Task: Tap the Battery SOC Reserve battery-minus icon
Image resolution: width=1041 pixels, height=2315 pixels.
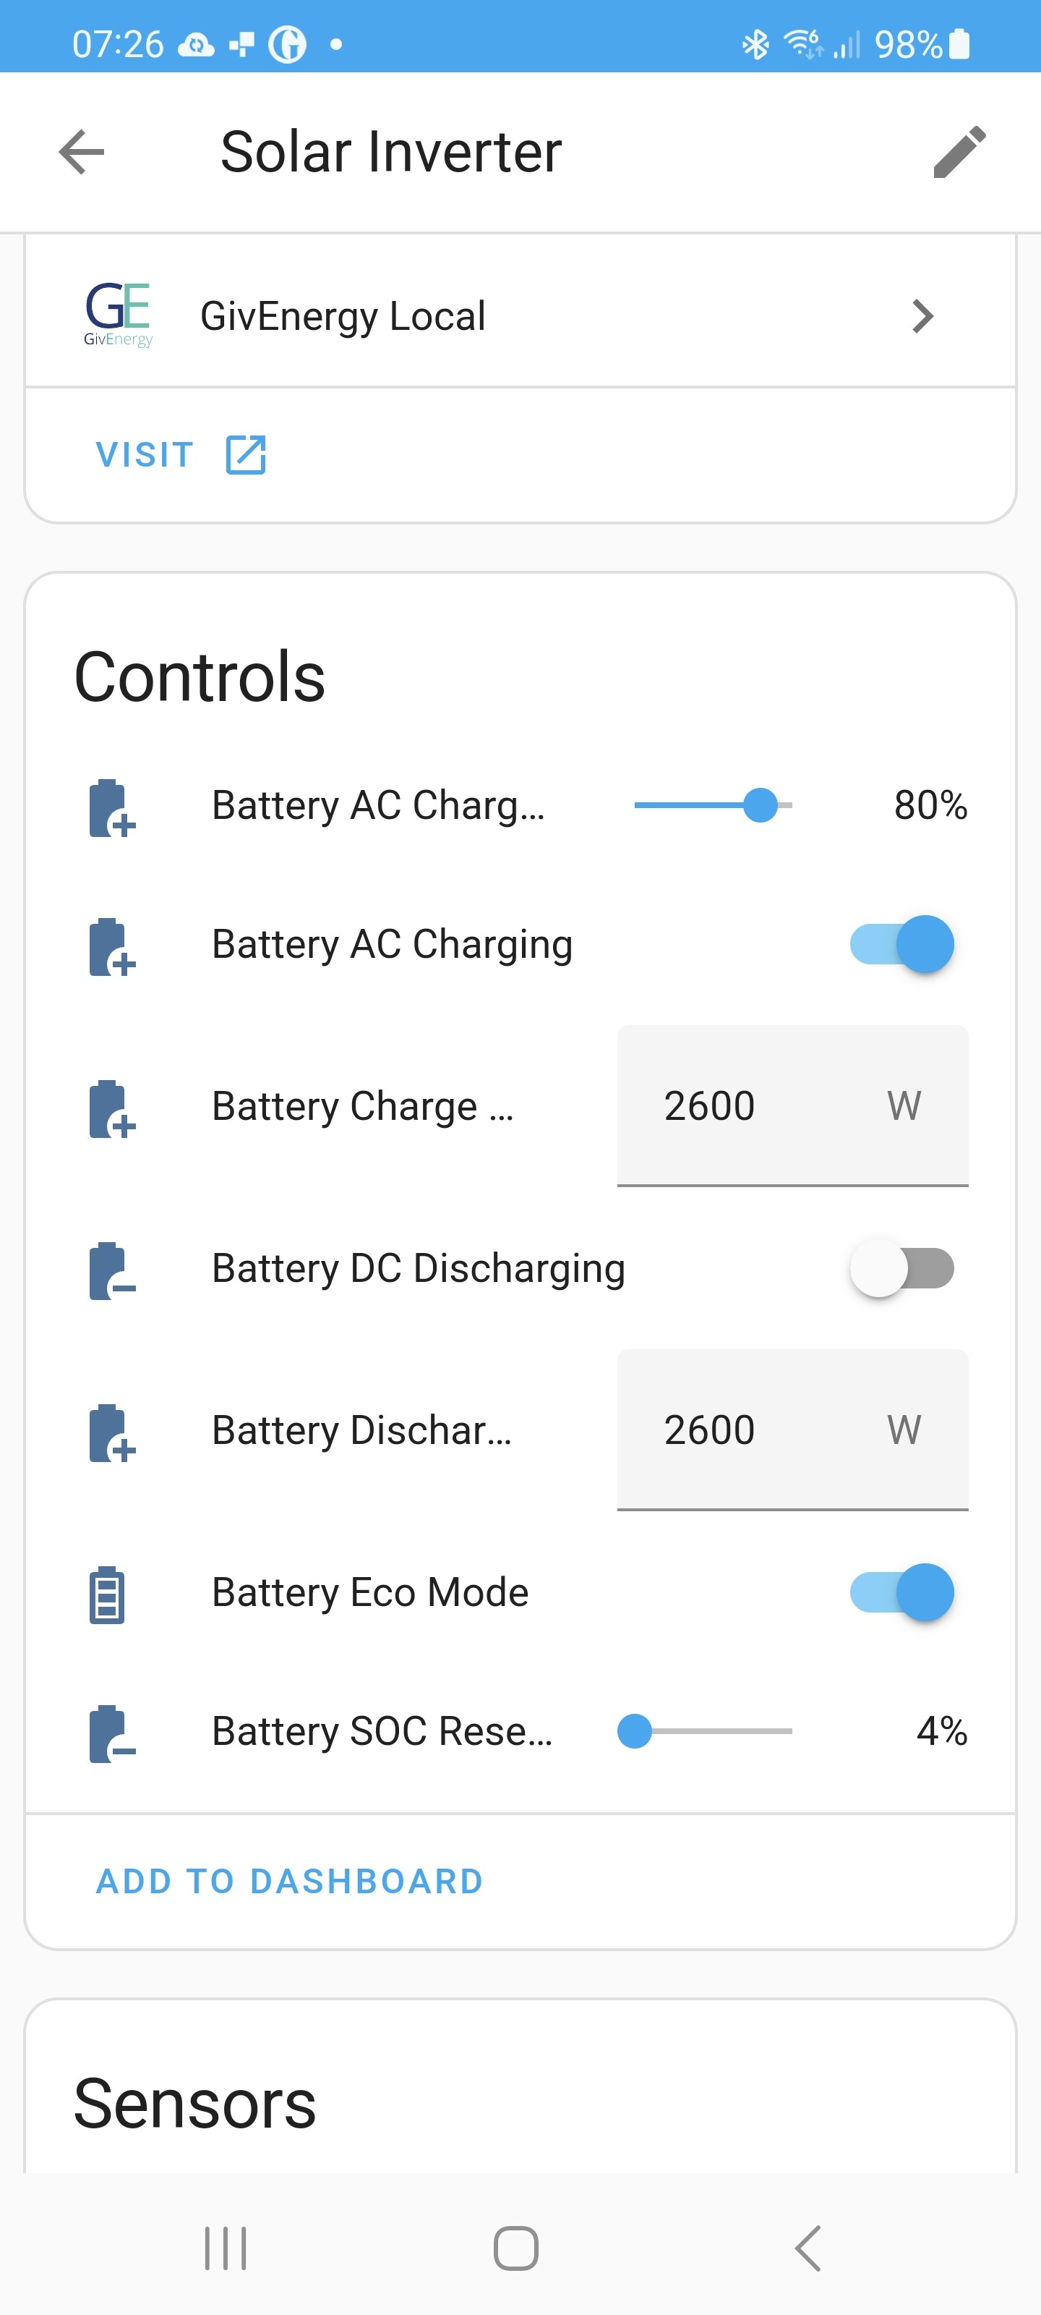Action: coord(111,1732)
